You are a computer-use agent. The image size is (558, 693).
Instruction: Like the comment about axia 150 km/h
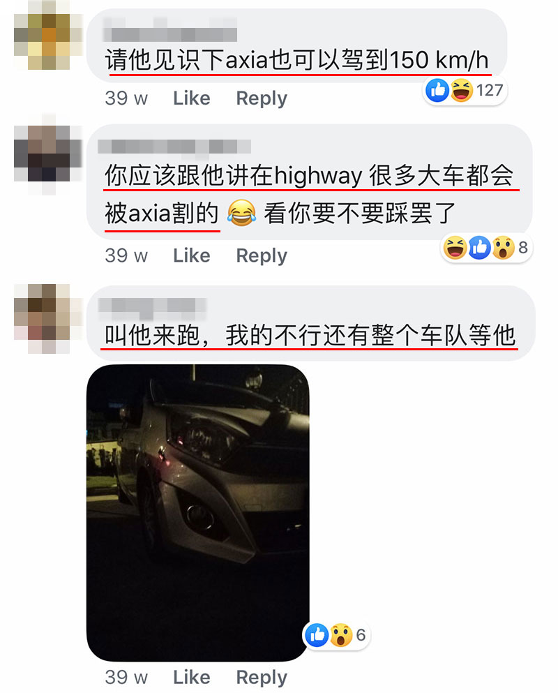tap(191, 98)
